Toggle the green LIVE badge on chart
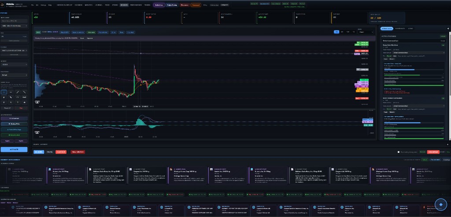The height and width of the screenshot is (217, 451). coord(38,32)
